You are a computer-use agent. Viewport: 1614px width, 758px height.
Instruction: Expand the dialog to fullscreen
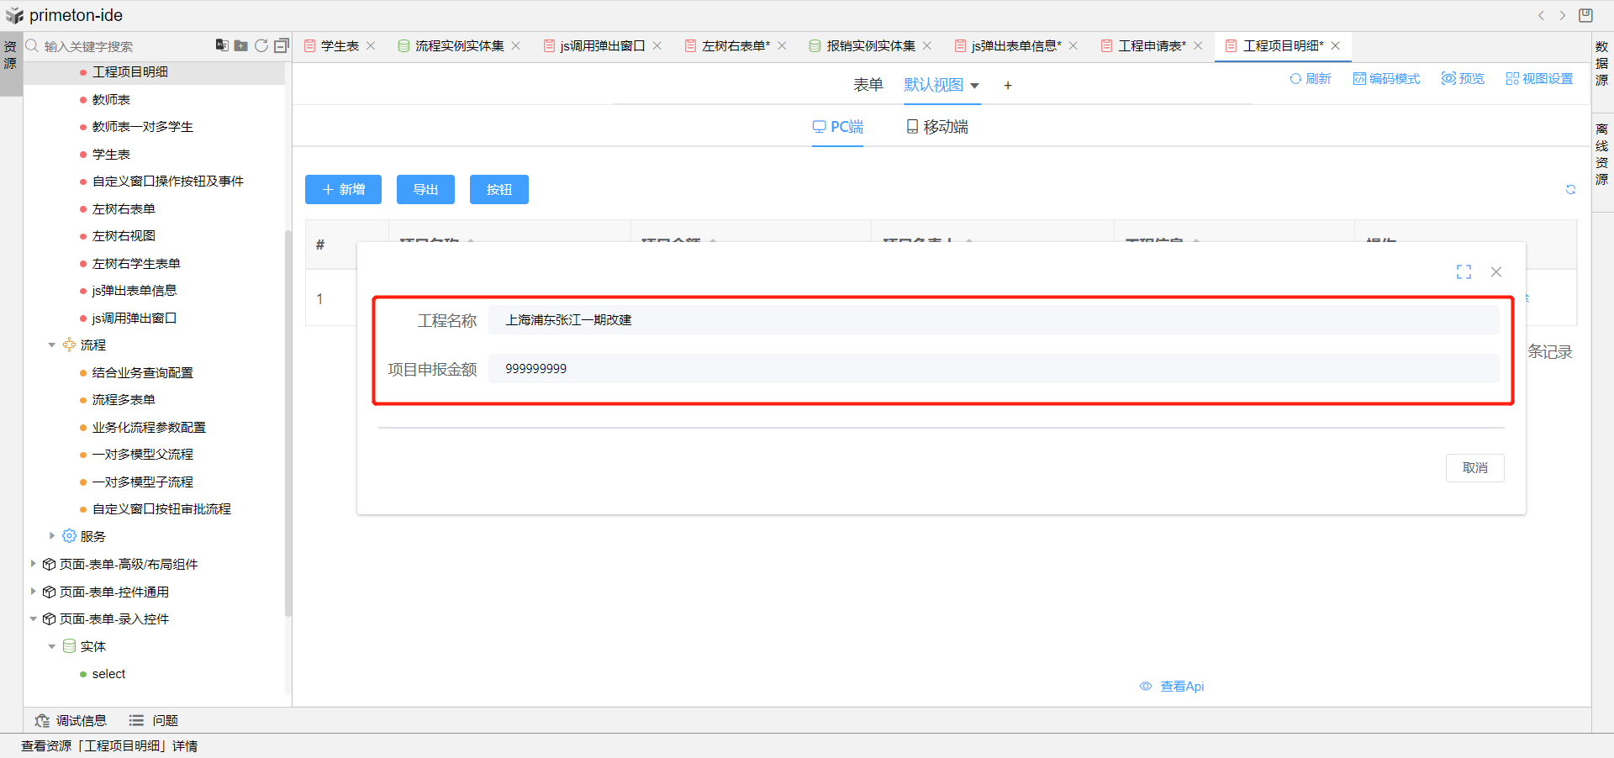coord(1464,272)
